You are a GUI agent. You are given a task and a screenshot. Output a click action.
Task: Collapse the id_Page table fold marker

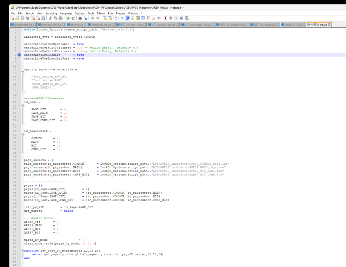[21, 105]
